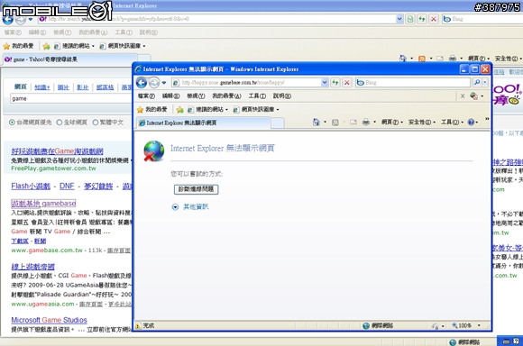Open a new tab in front window

pyautogui.click(x=278, y=123)
